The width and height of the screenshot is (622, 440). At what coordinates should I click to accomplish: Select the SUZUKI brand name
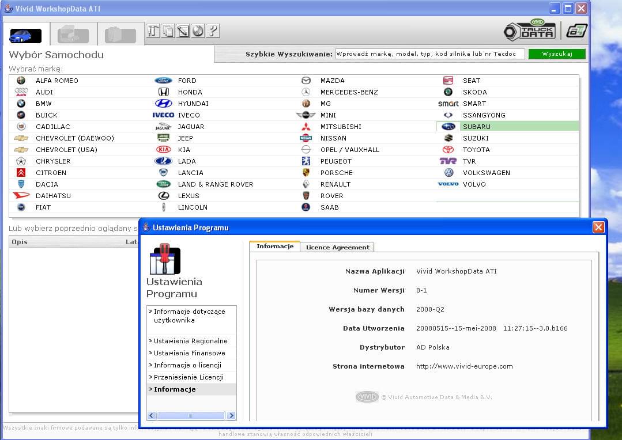pos(476,138)
